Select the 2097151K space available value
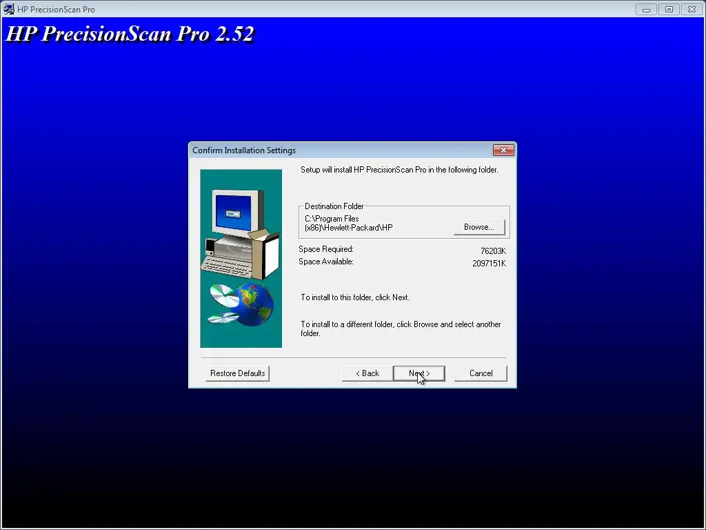The height and width of the screenshot is (530, 706). pyautogui.click(x=489, y=264)
